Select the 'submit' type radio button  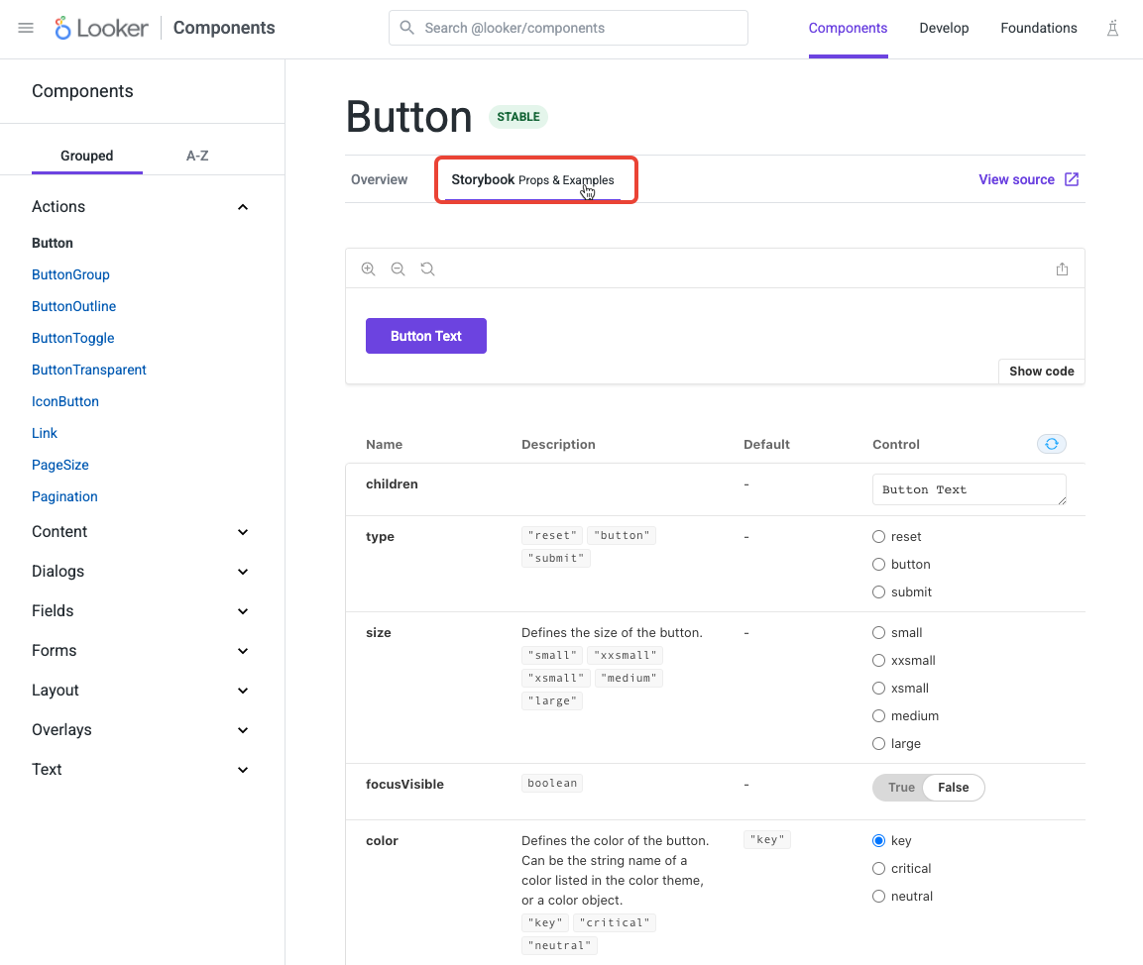(x=878, y=591)
